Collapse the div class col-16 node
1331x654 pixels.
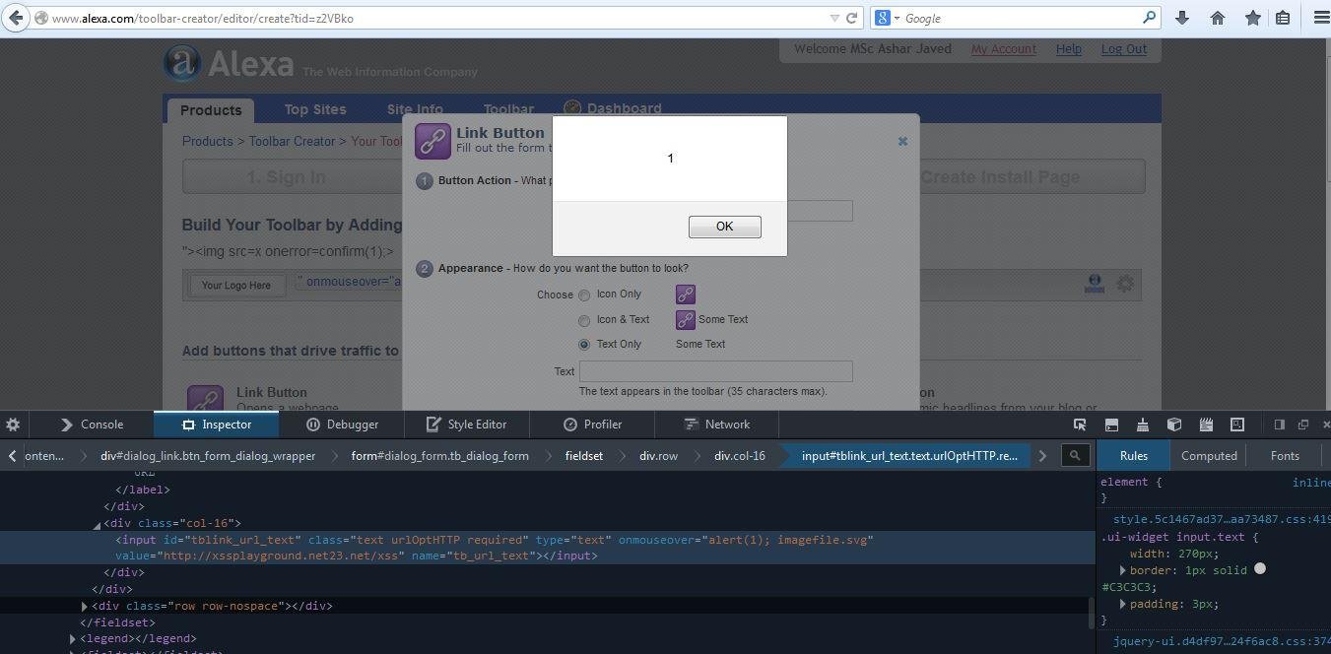97,524
